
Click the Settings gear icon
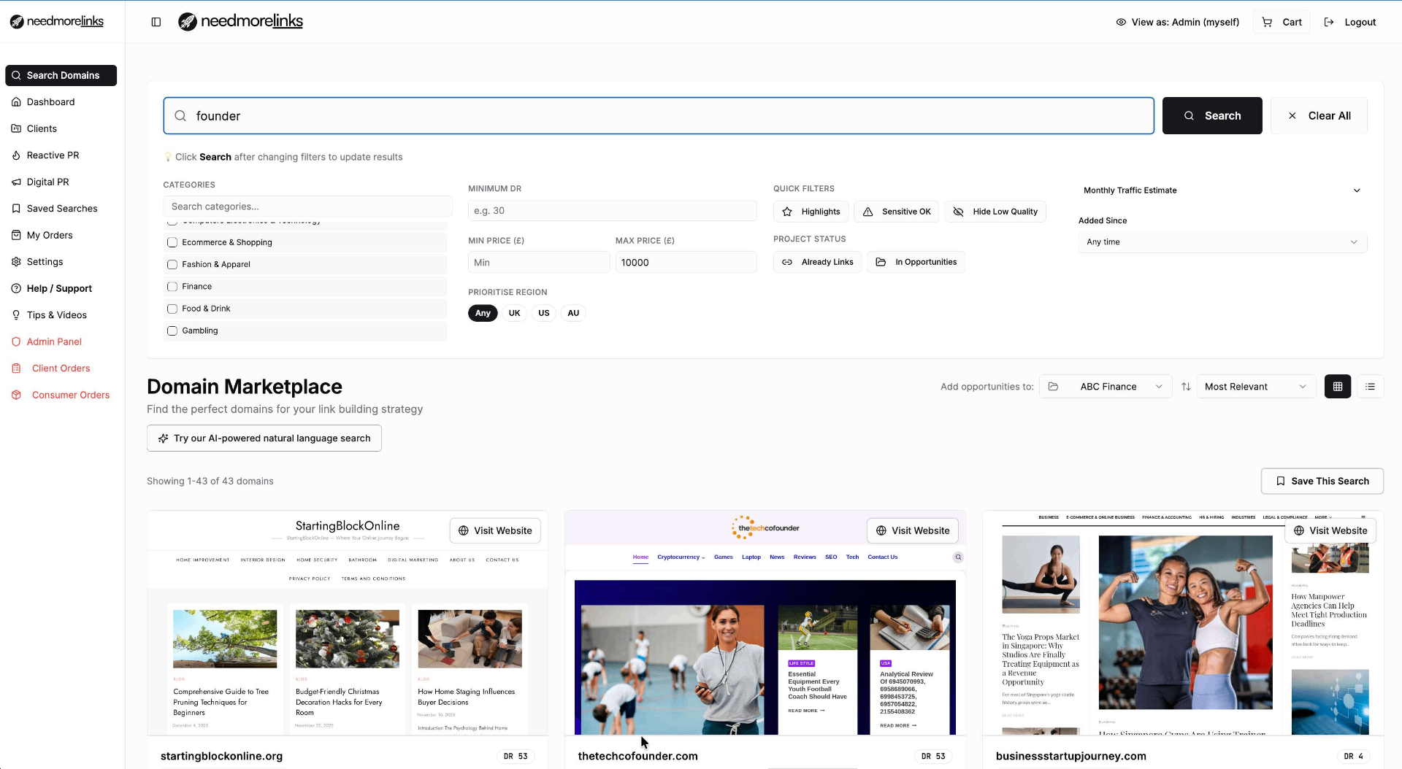click(x=16, y=262)
